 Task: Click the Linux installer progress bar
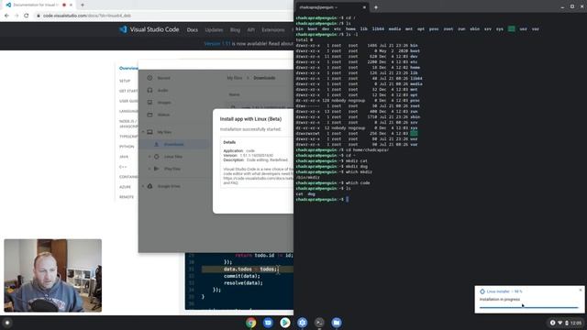(529, 307)
